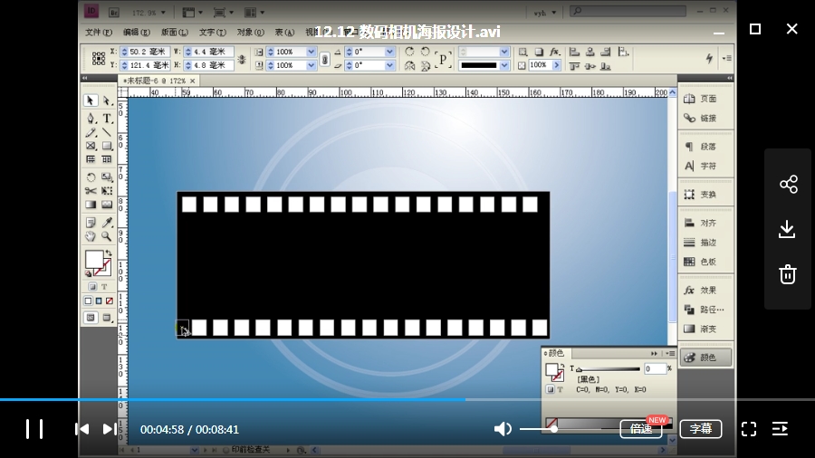This screenshot has width=815, height=458.
Task: Select the Note tool
Action: coord(91,223)
